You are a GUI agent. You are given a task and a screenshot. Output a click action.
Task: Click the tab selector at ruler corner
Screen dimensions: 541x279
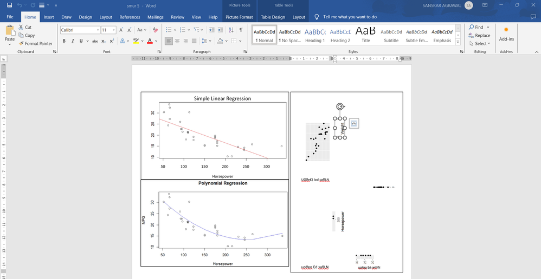click(3, 59)
